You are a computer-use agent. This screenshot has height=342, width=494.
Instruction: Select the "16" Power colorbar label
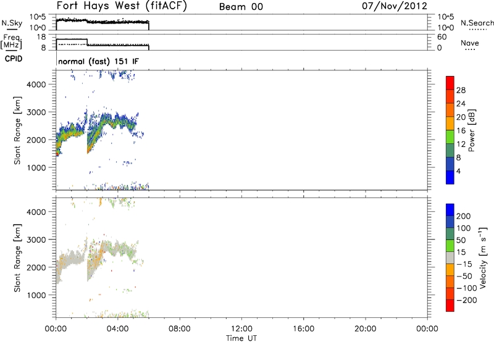pos(461,131)
